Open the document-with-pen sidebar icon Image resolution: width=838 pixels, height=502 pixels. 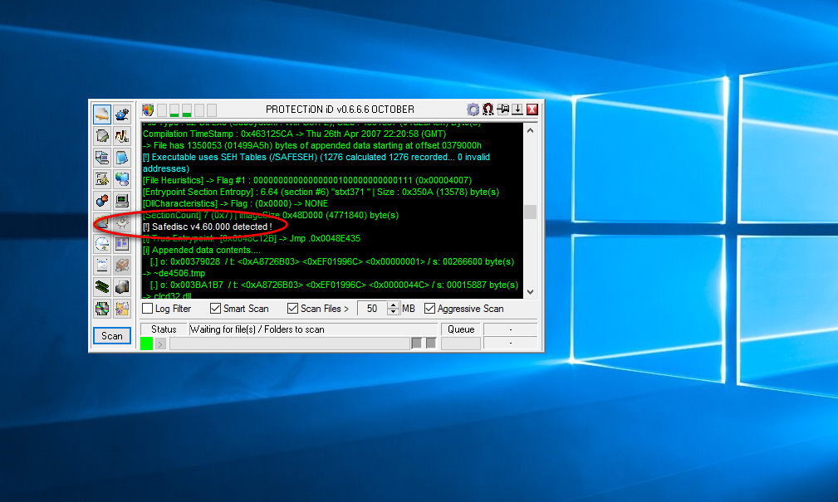[x=101, y=135]
